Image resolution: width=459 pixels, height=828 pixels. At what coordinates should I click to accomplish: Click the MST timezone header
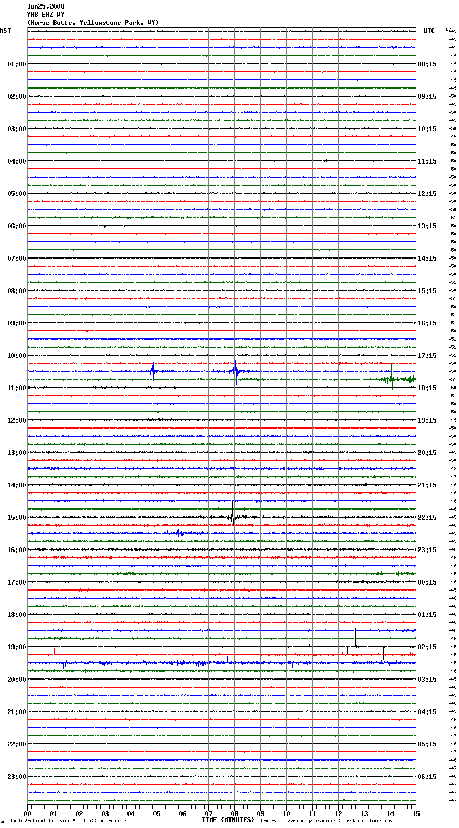click(x=5, y=31)
